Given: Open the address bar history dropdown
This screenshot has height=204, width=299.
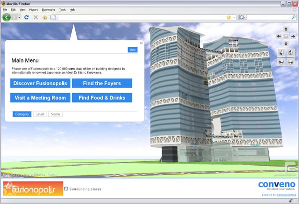Looking at the screenshot, I should click(x=234, y=17).
